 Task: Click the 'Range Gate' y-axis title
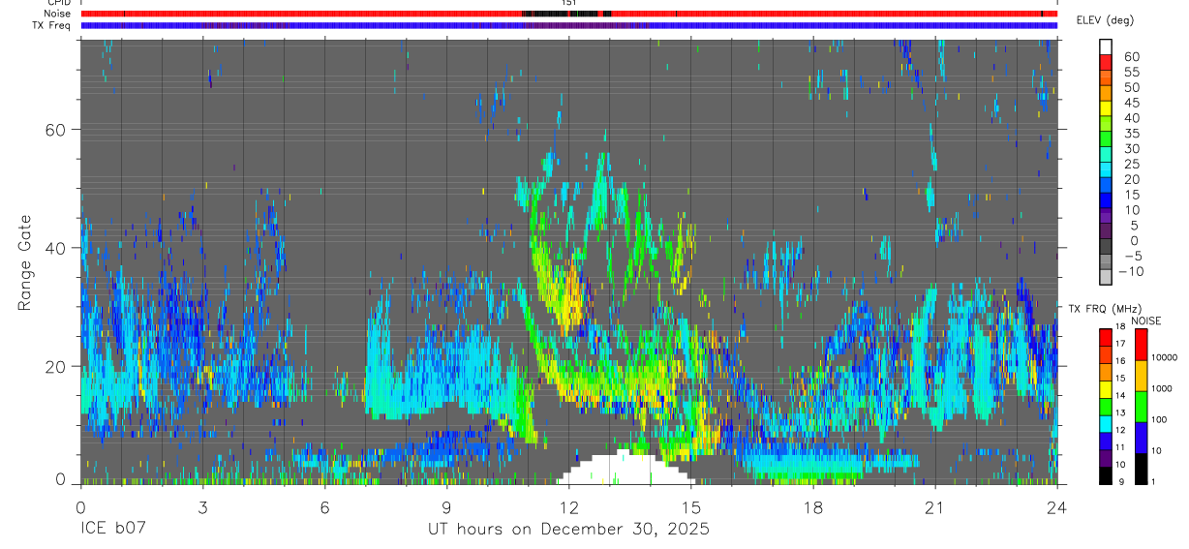pos(26,262)
